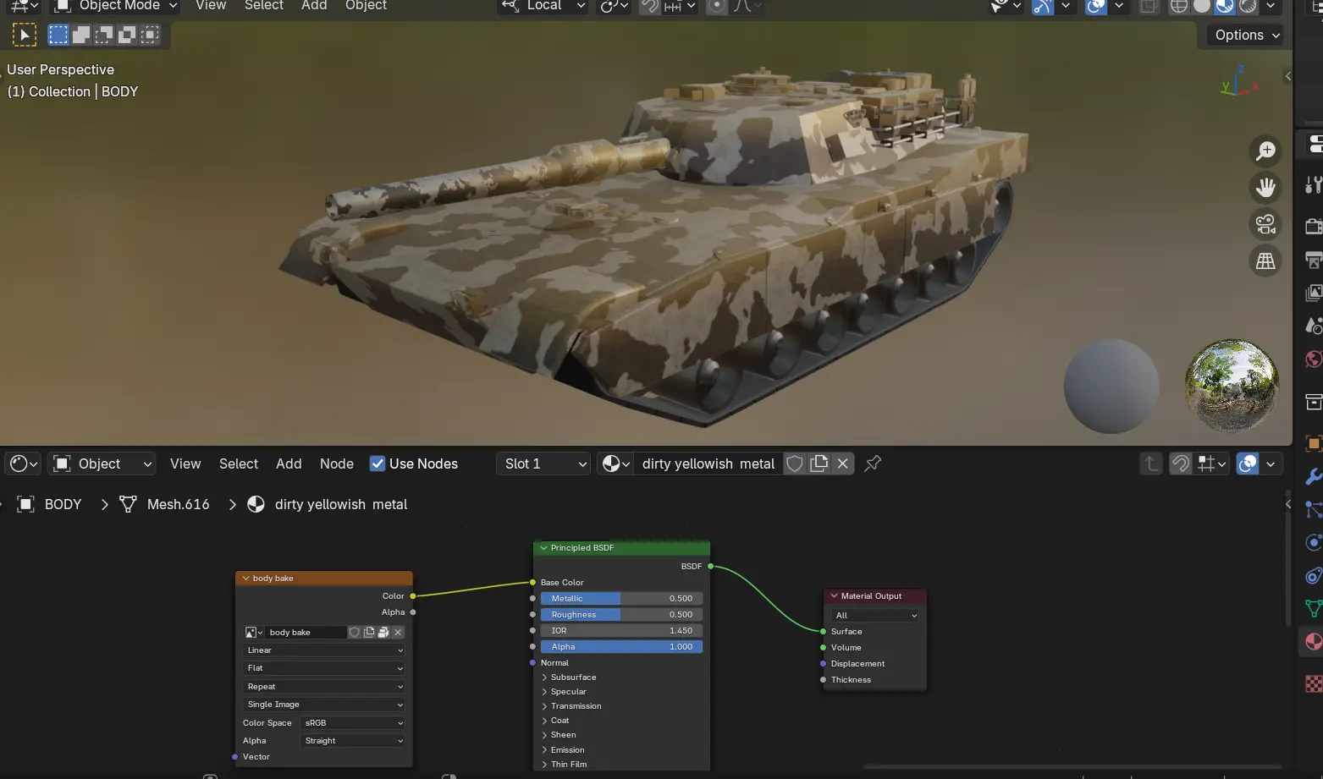
Task: Click the BODY breadcrumb label
Action: coord(63,504)
